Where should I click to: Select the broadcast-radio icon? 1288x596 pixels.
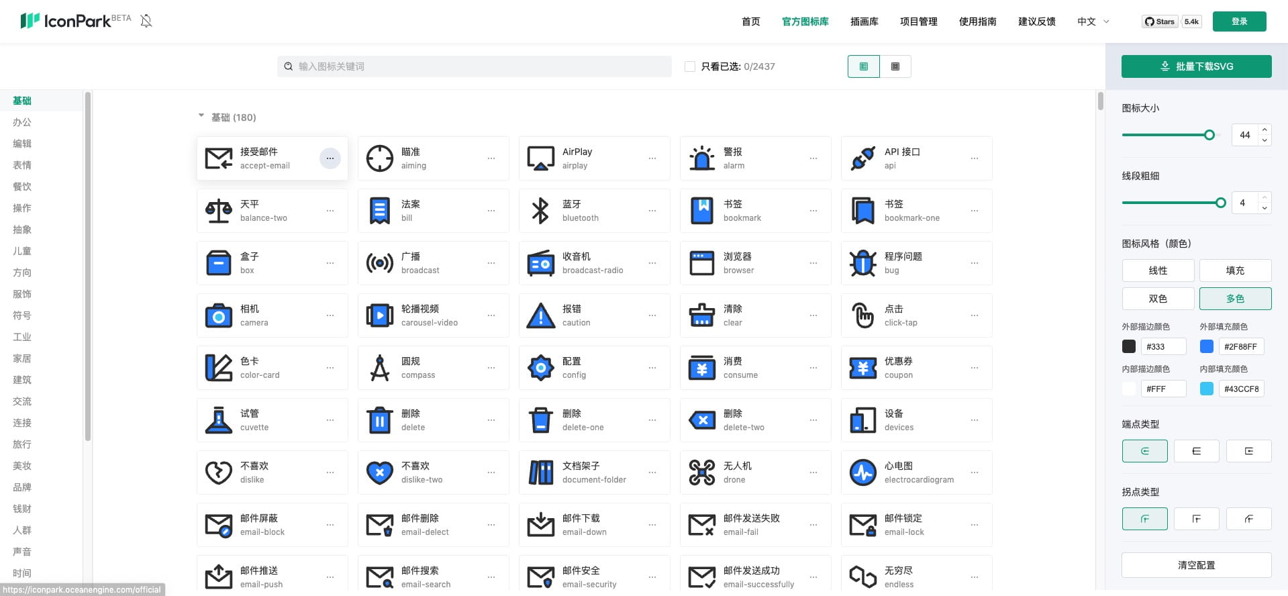click(541, 263)
